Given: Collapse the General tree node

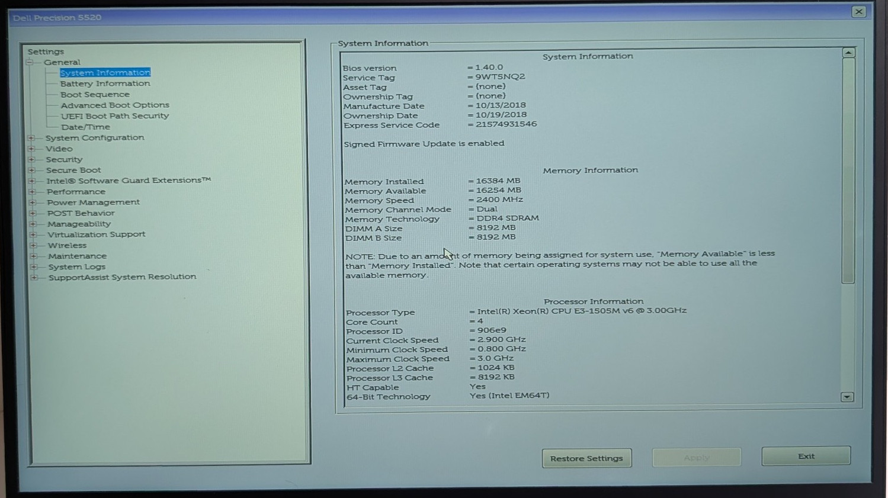Looking at the screenshot, I should click(x=29, y=62).
